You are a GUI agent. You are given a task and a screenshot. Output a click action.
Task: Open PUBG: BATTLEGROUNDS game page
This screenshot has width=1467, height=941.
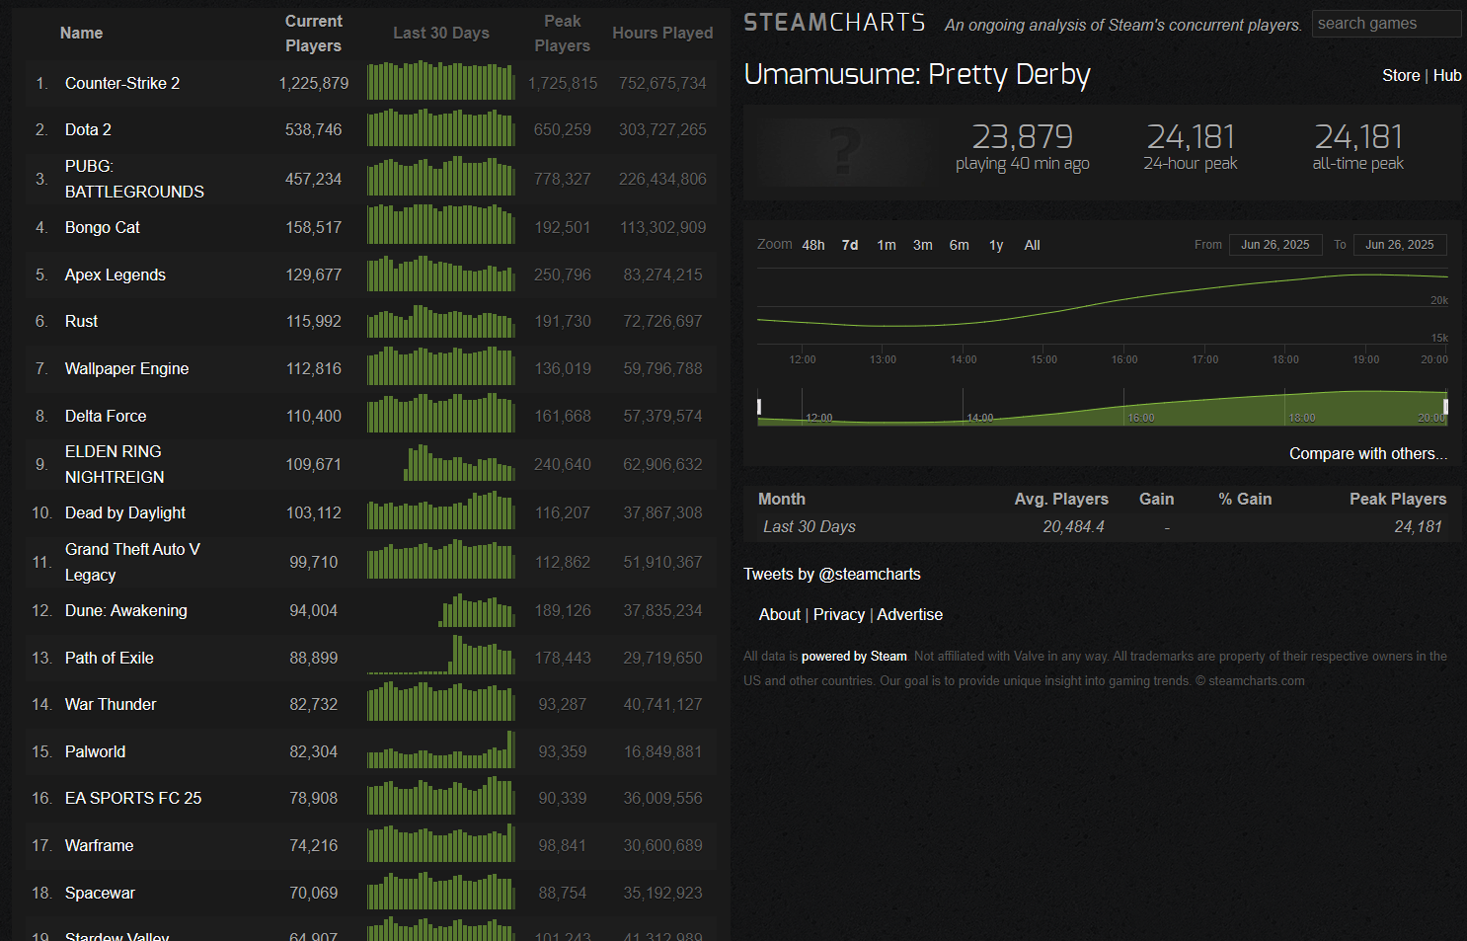pyautogui.click(x=134, y=179)
